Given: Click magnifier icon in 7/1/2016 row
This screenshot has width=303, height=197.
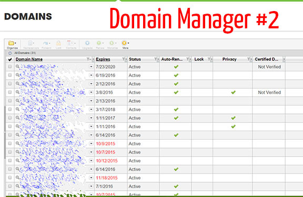Looking at the screenshot, I should tap(17, 186).
